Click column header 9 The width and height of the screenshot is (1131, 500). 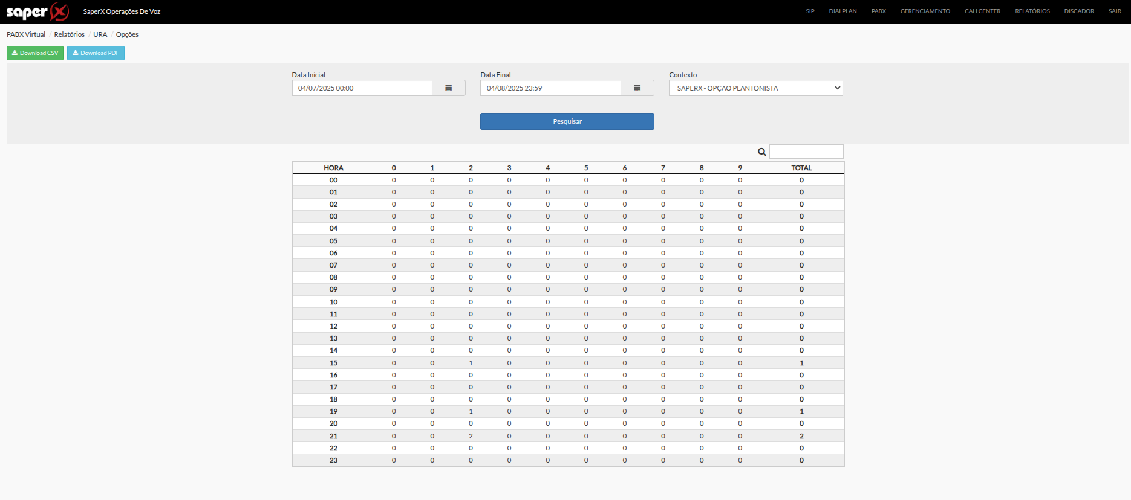[x=740, y=168]
